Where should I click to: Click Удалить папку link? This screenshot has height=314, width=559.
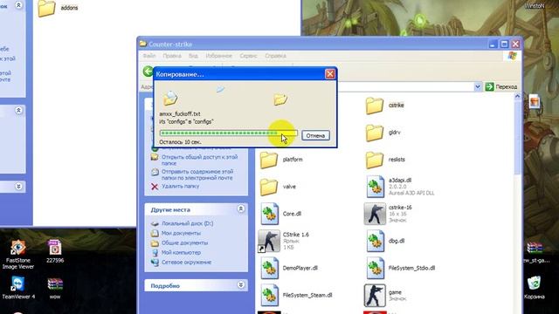tap(181, 186)
